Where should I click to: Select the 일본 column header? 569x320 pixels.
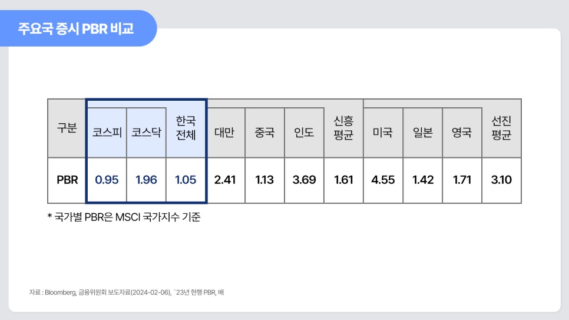(422, 133)
